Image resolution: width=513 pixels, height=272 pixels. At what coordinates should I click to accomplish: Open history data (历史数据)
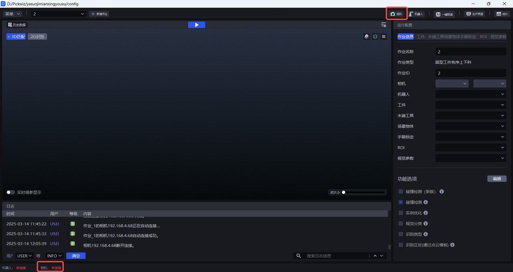pyautogui.click(x=17, y=25)
